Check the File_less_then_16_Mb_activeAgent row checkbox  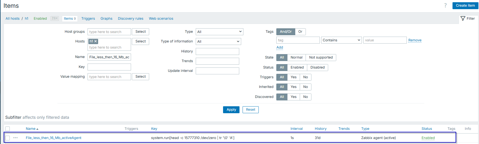click(8, 138)
